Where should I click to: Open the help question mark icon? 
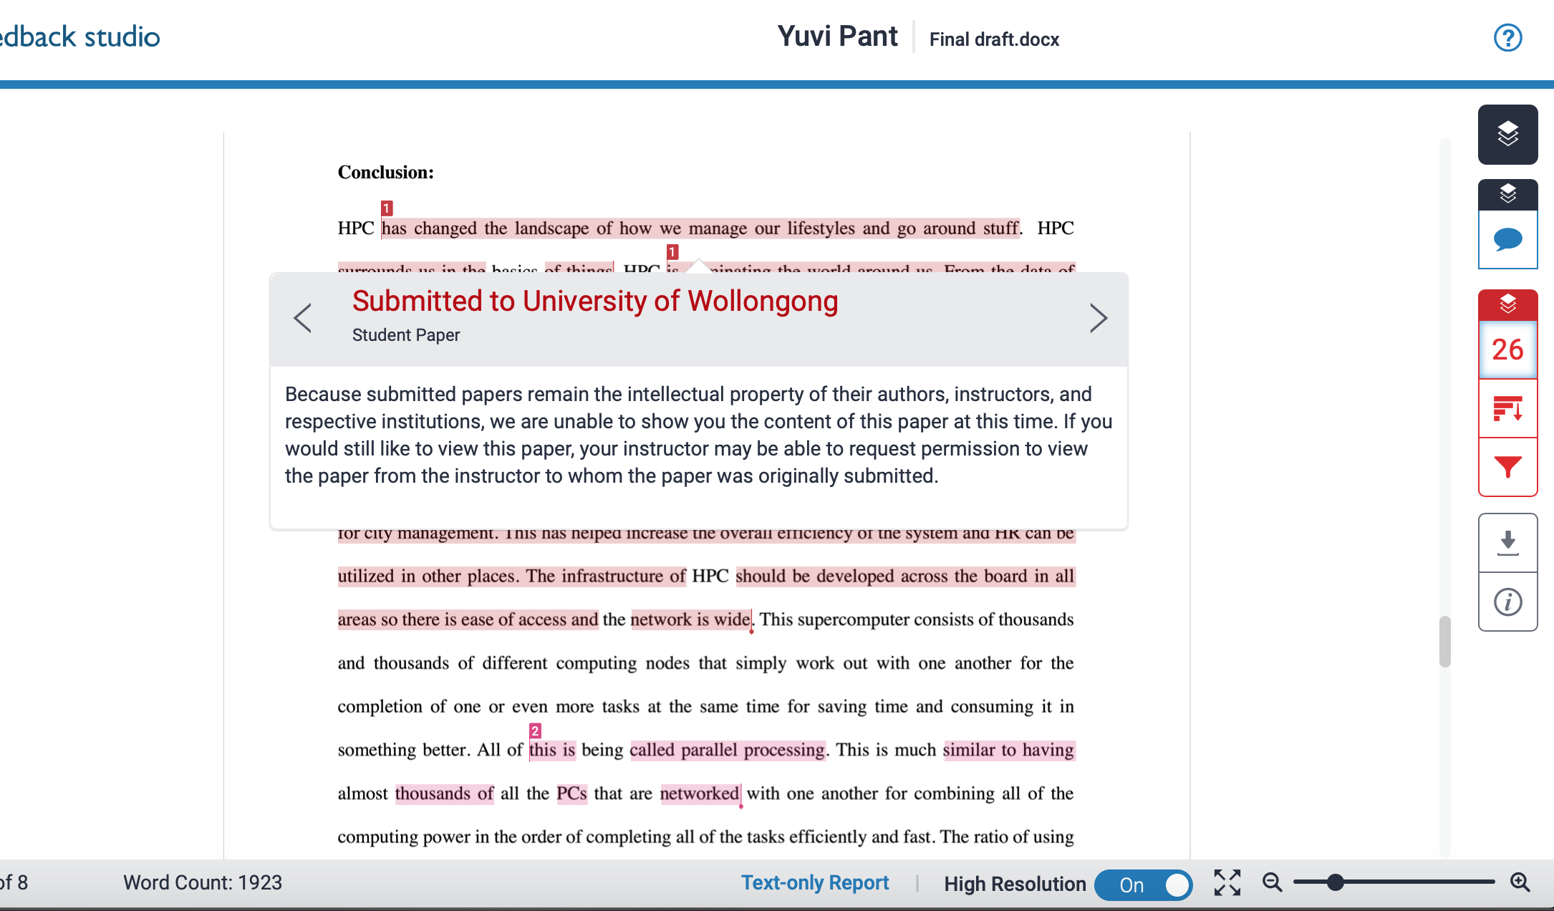coord(1507,38)
